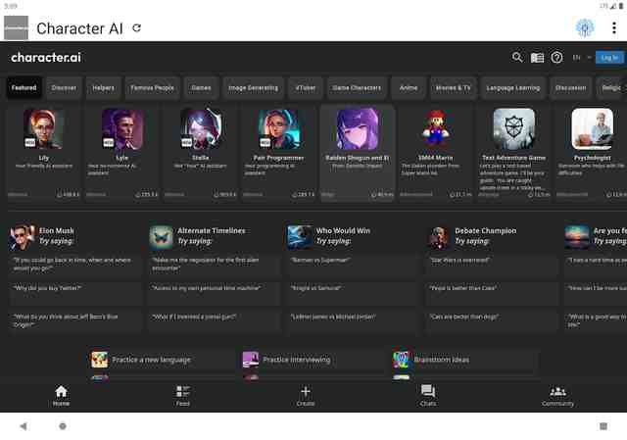Tap the blue brain icon in app bar
This screenshot has width=627, height=440.
(585, 27)
